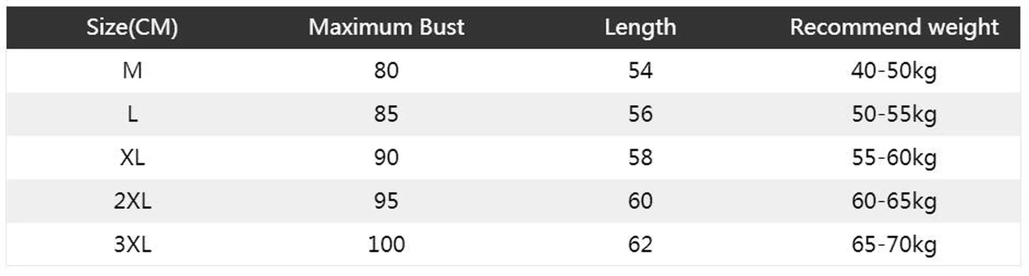Click the 40-50kg weight cell
The width and height of the screenshot is (1029, 276).
[894, 71]
